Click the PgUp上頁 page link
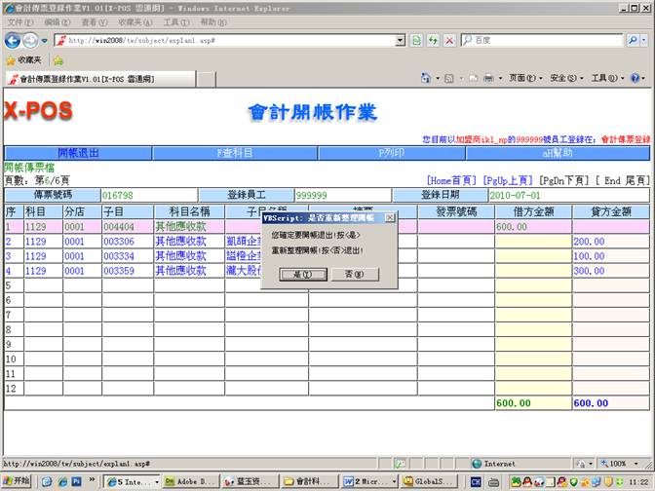The height and width of the screenshot is (491, 655). click(510, 180)
